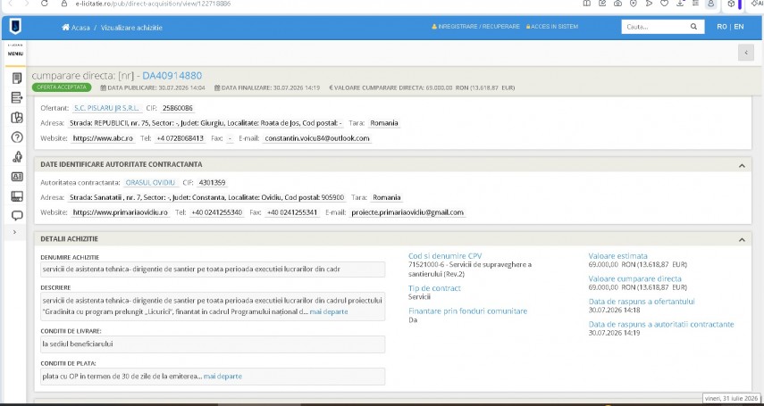Image resolution: width=764 pixels, height=406 pixels.
Task: Go forward with browser forward arrow
Action: click(26, 4)
